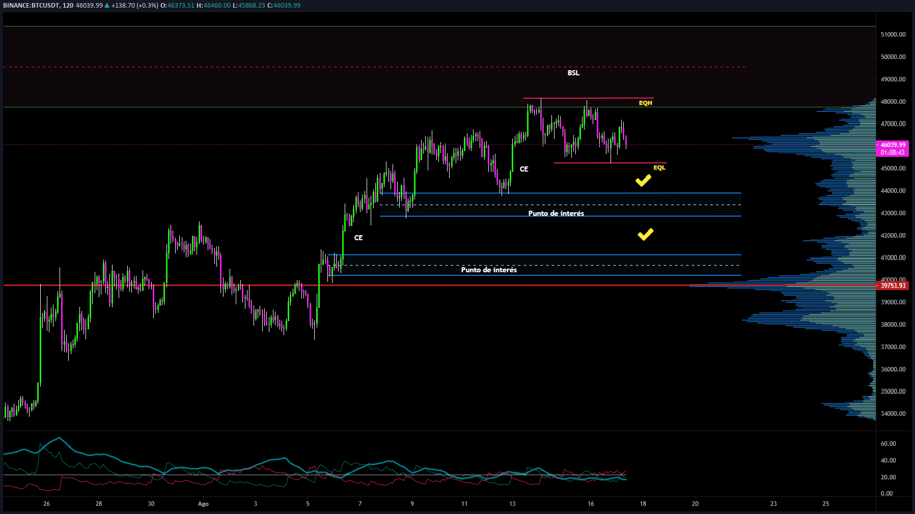This screenshot has width=915, height=514.
Task: Click the lower yellow checkmark near 42000
Action: [645, 234]
